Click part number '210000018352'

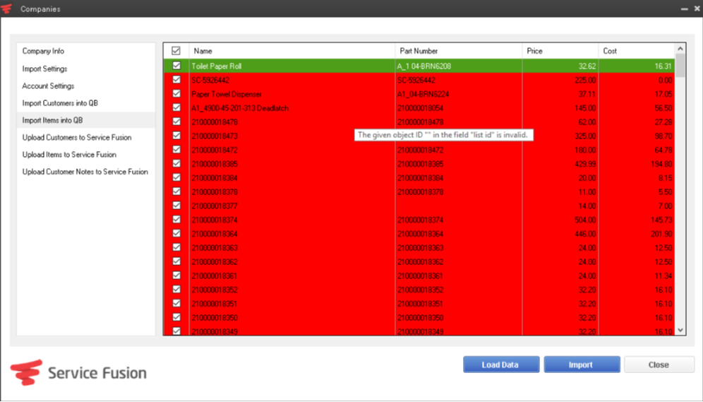[x=459, y=290]
